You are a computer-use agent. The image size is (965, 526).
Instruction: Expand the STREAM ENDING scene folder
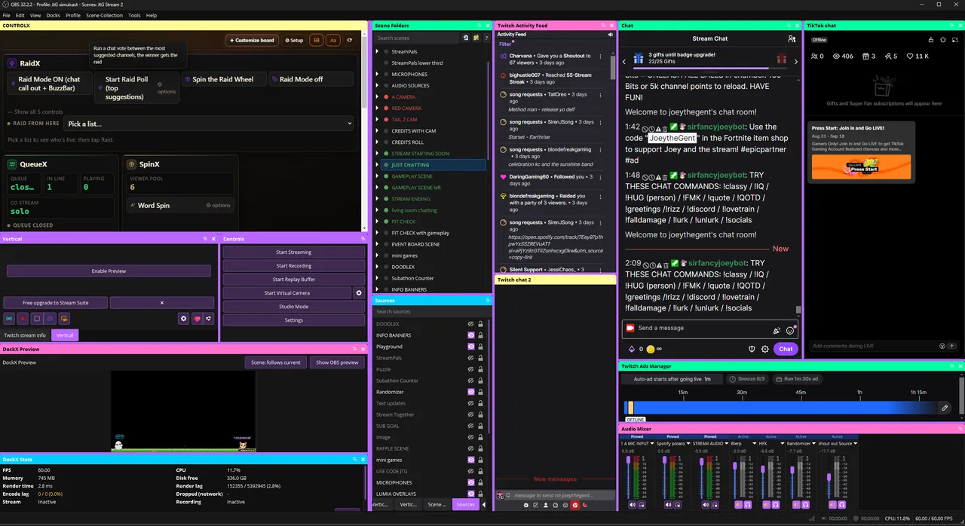click(377, 199)
